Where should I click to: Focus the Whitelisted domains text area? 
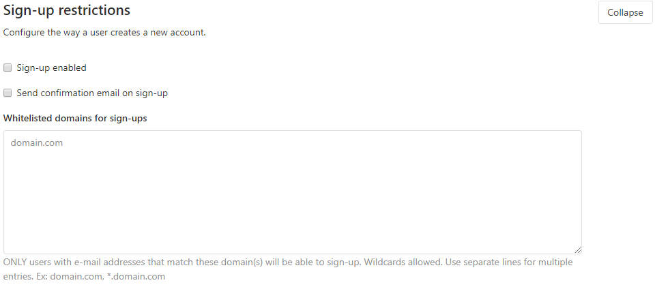[x=293, y=192]
